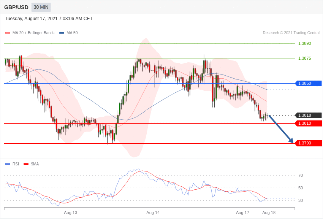Screen dimensions: 323x219
Task: Click the Research © 2021 Trading Central credit
Action: pyautogui.click(x=291, y=33)
